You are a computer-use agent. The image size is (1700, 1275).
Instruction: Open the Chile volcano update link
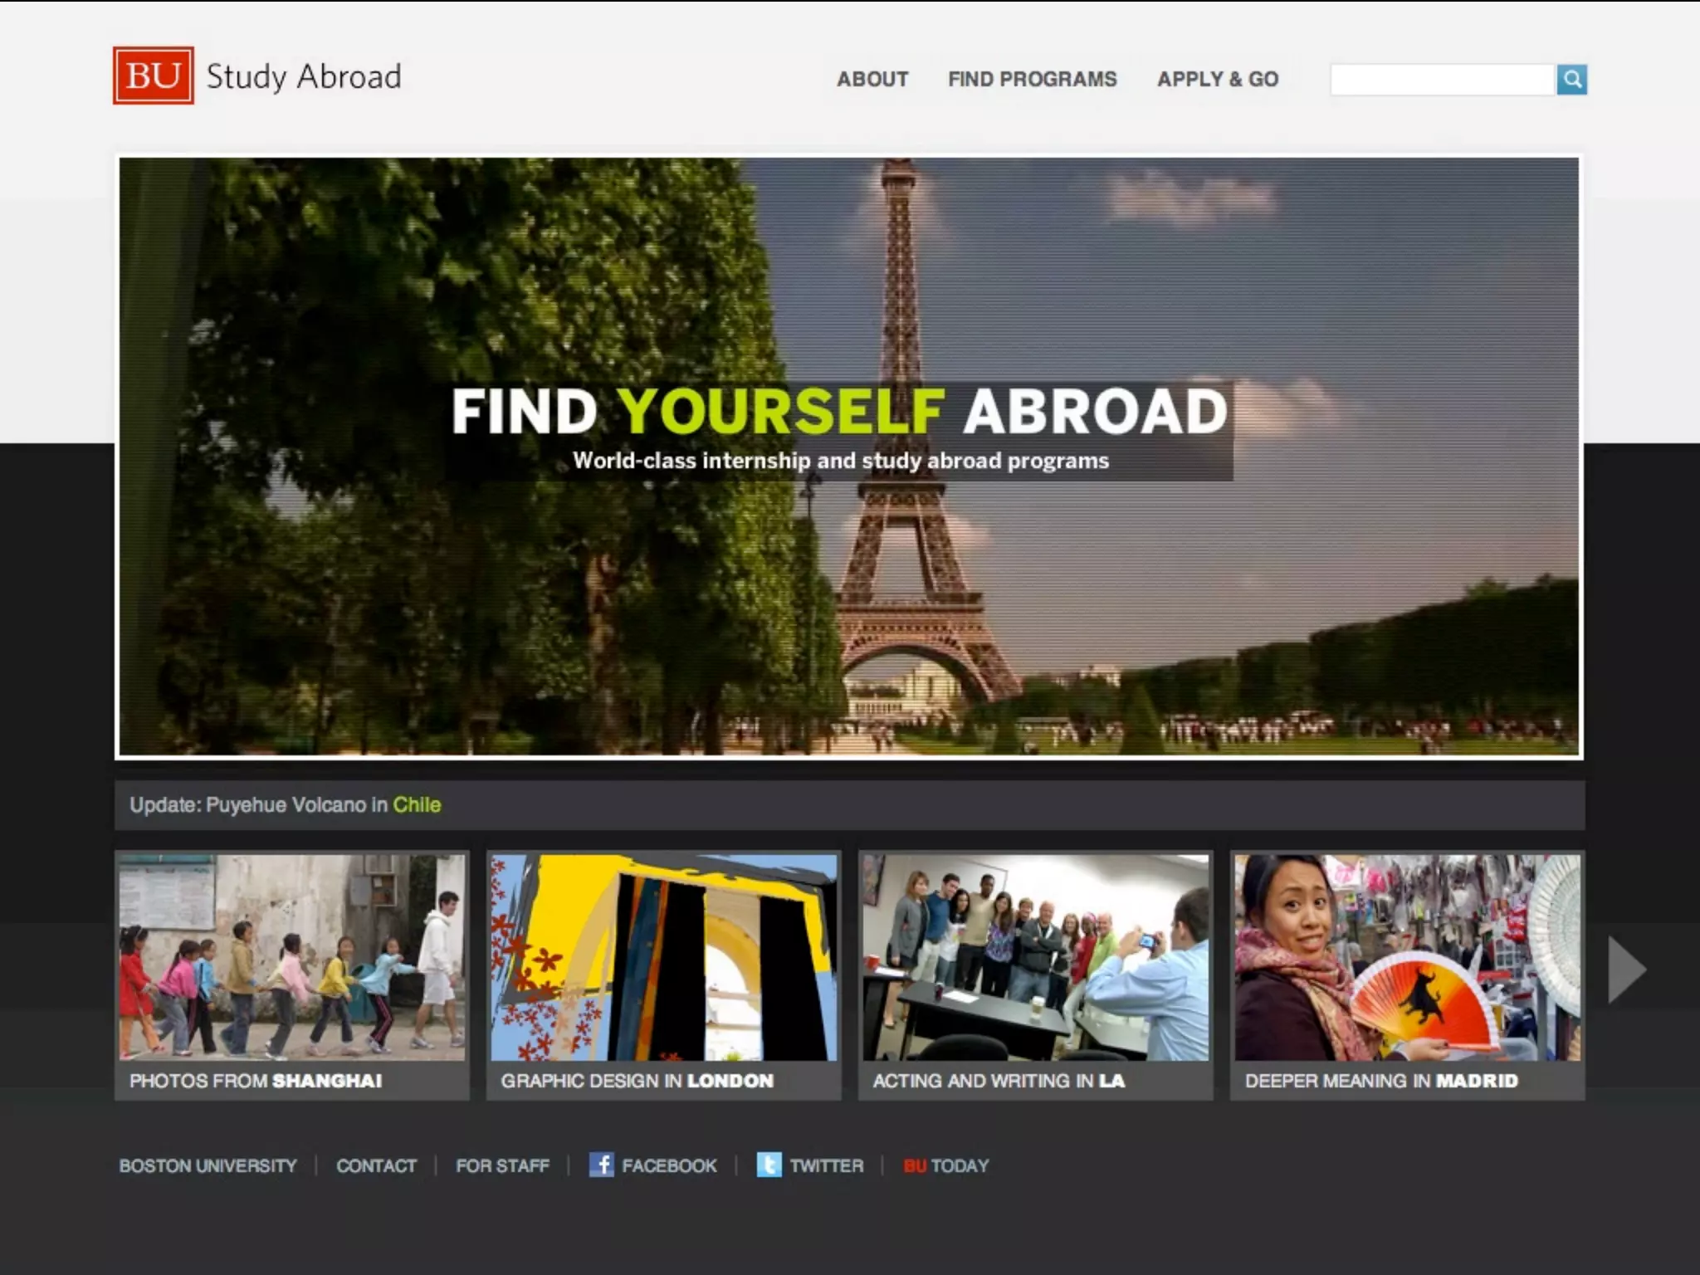(x=416, y=804)
